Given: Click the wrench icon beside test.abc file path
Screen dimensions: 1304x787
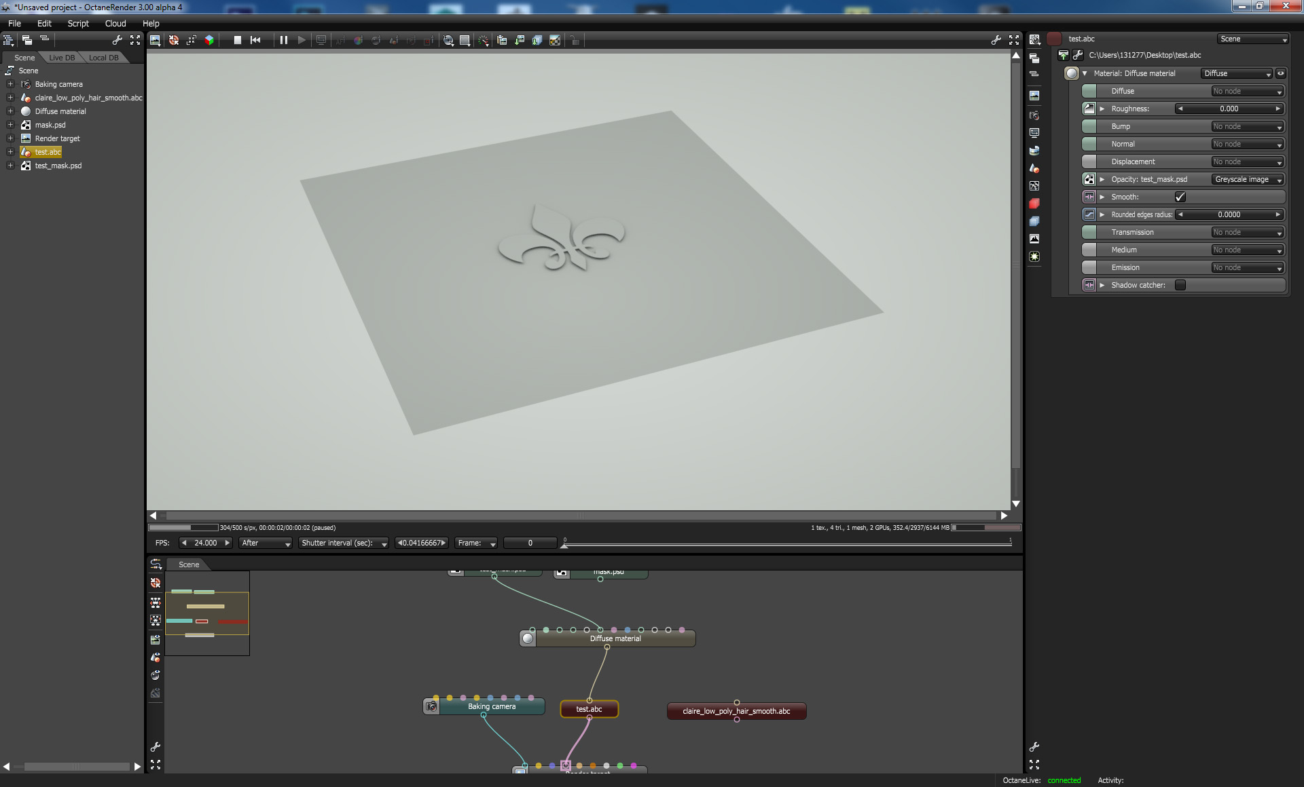Looking at the screenshot, I should (1078, 56).
